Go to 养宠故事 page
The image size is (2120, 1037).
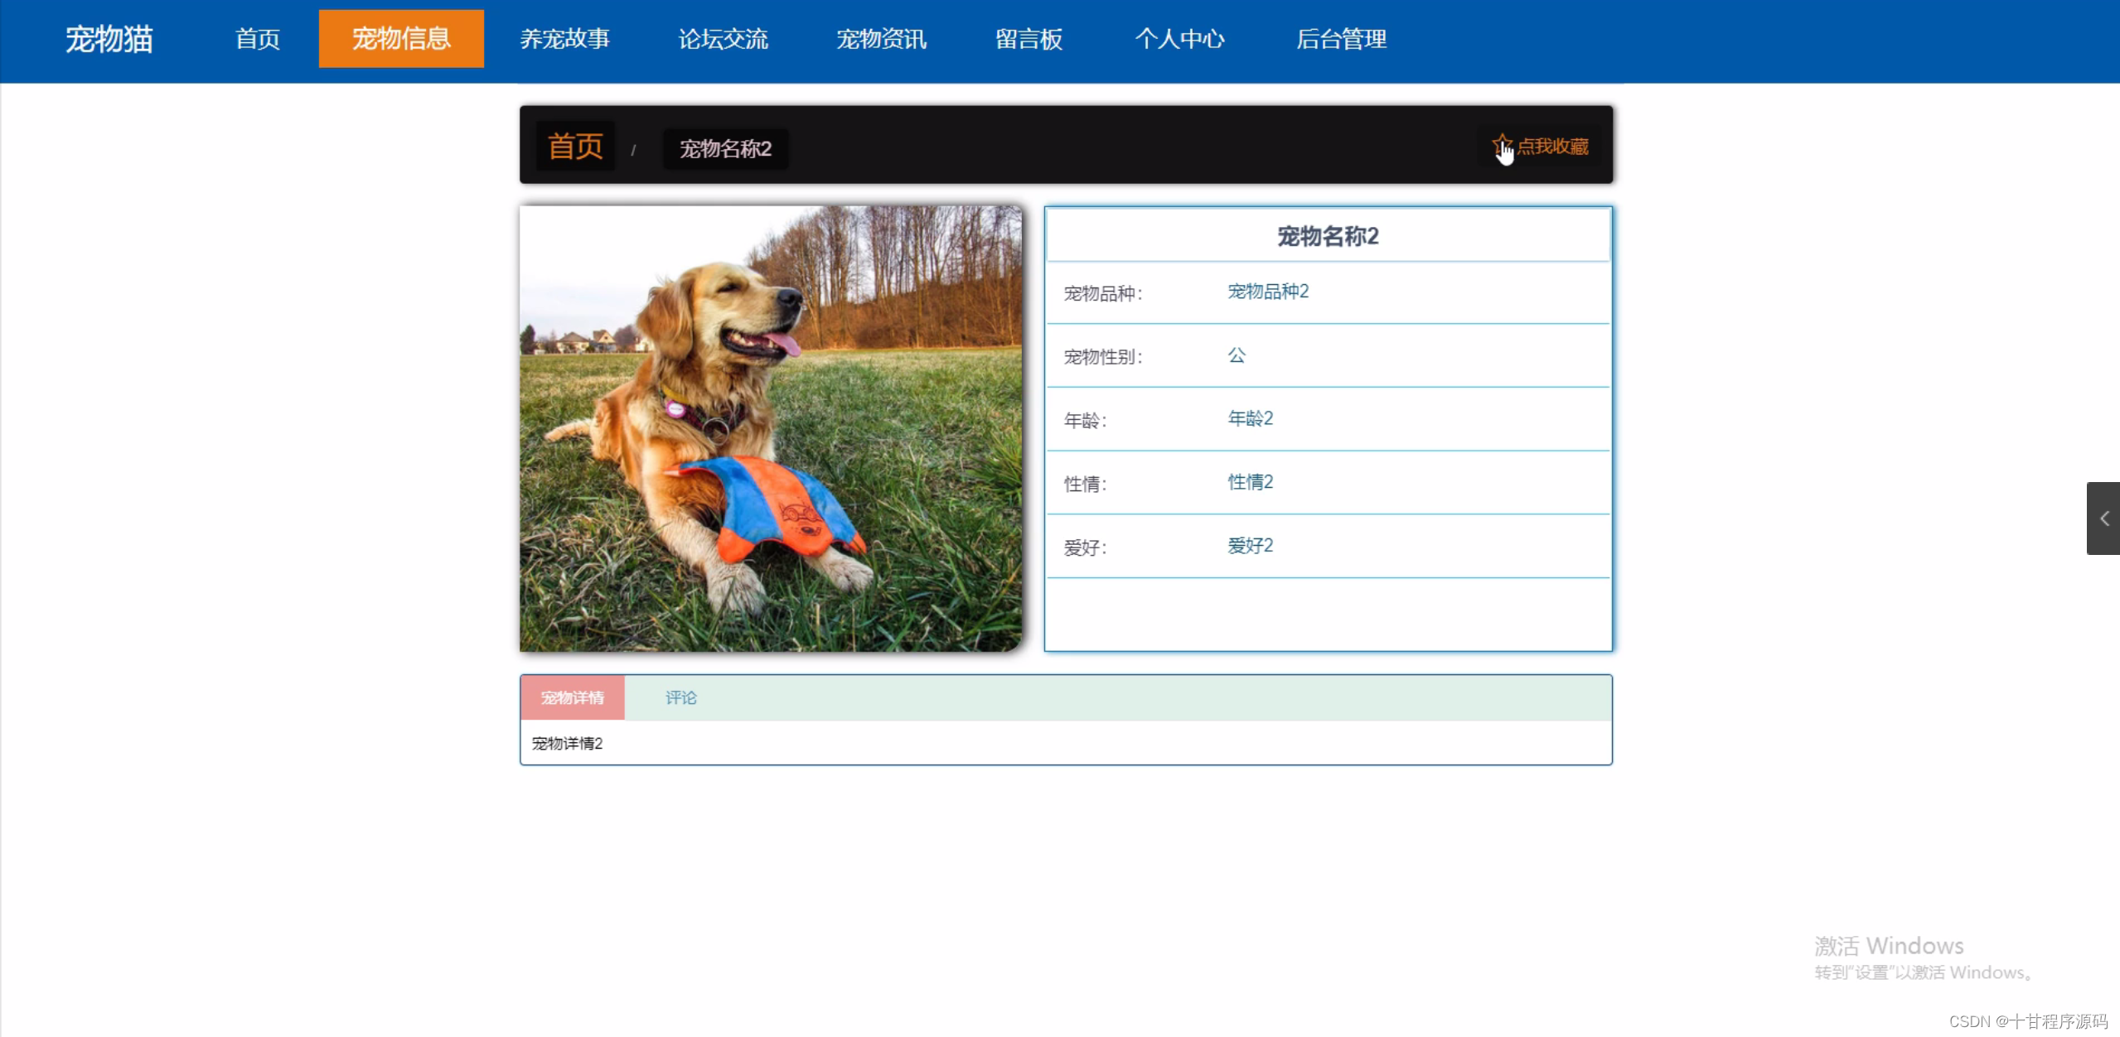[x=564, y=39]
